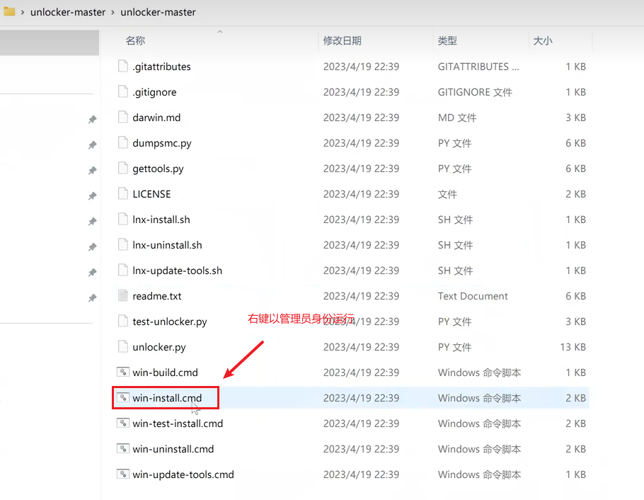Click the readme.txt text document icon
This screenshot has height=500, width=644.
pos(122,295)
